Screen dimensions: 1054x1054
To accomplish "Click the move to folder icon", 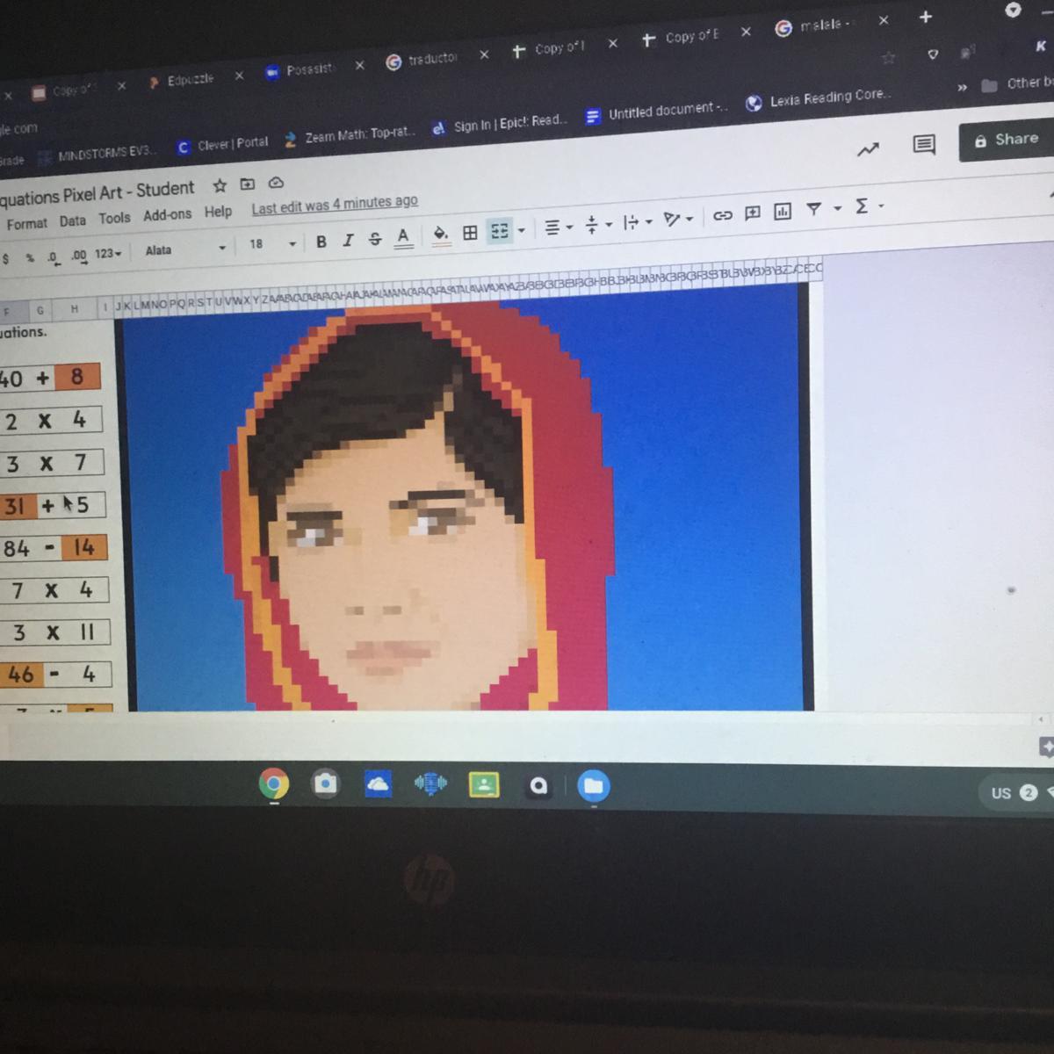I will point(248,184).
